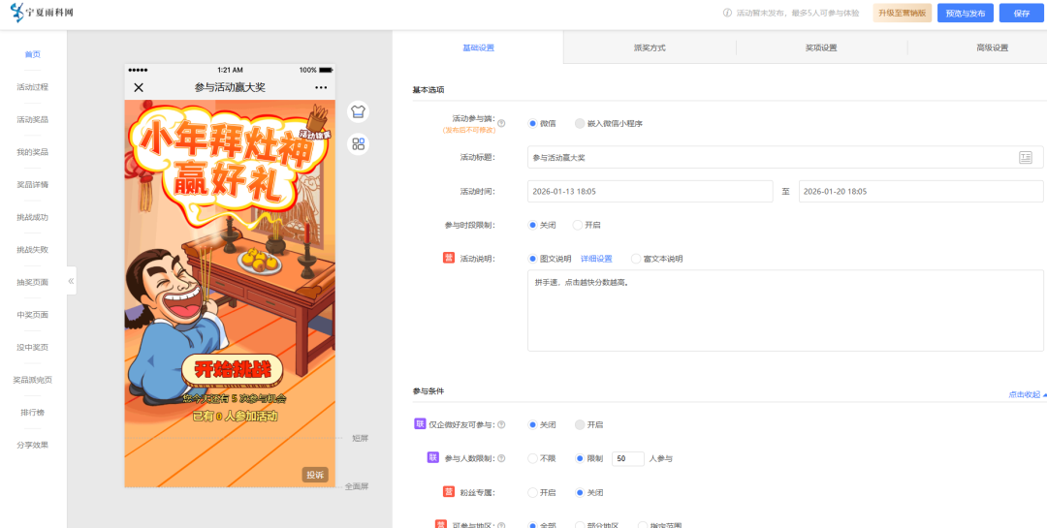1047x528 pixels.
Task: Open the four-squares component icon
Action: coord(359,144)
